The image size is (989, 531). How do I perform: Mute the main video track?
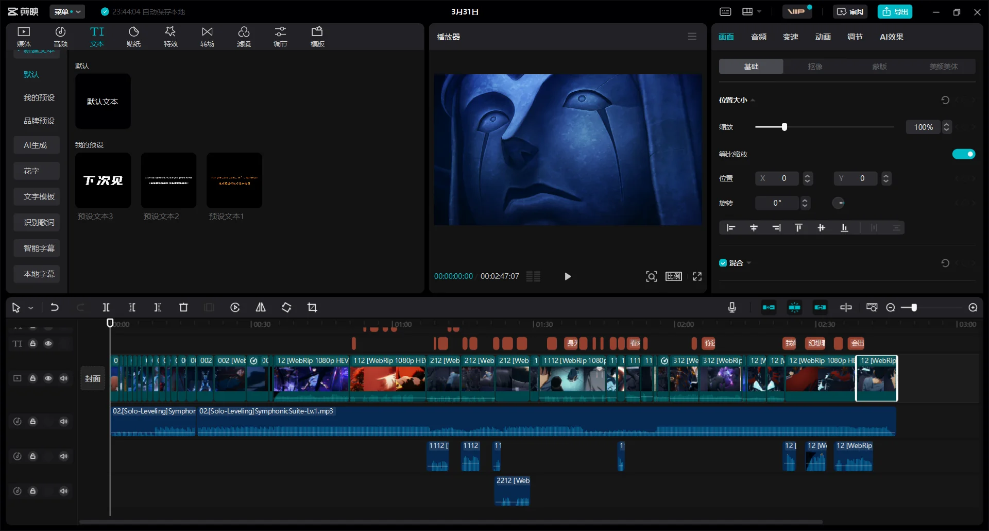(x=64, y=378)
